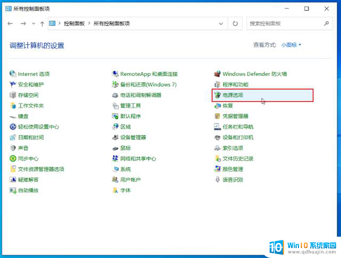The width and height of the screenshot is (341, 258).
Task: Click the 鼠标 mouse icon
Action: 115,148
